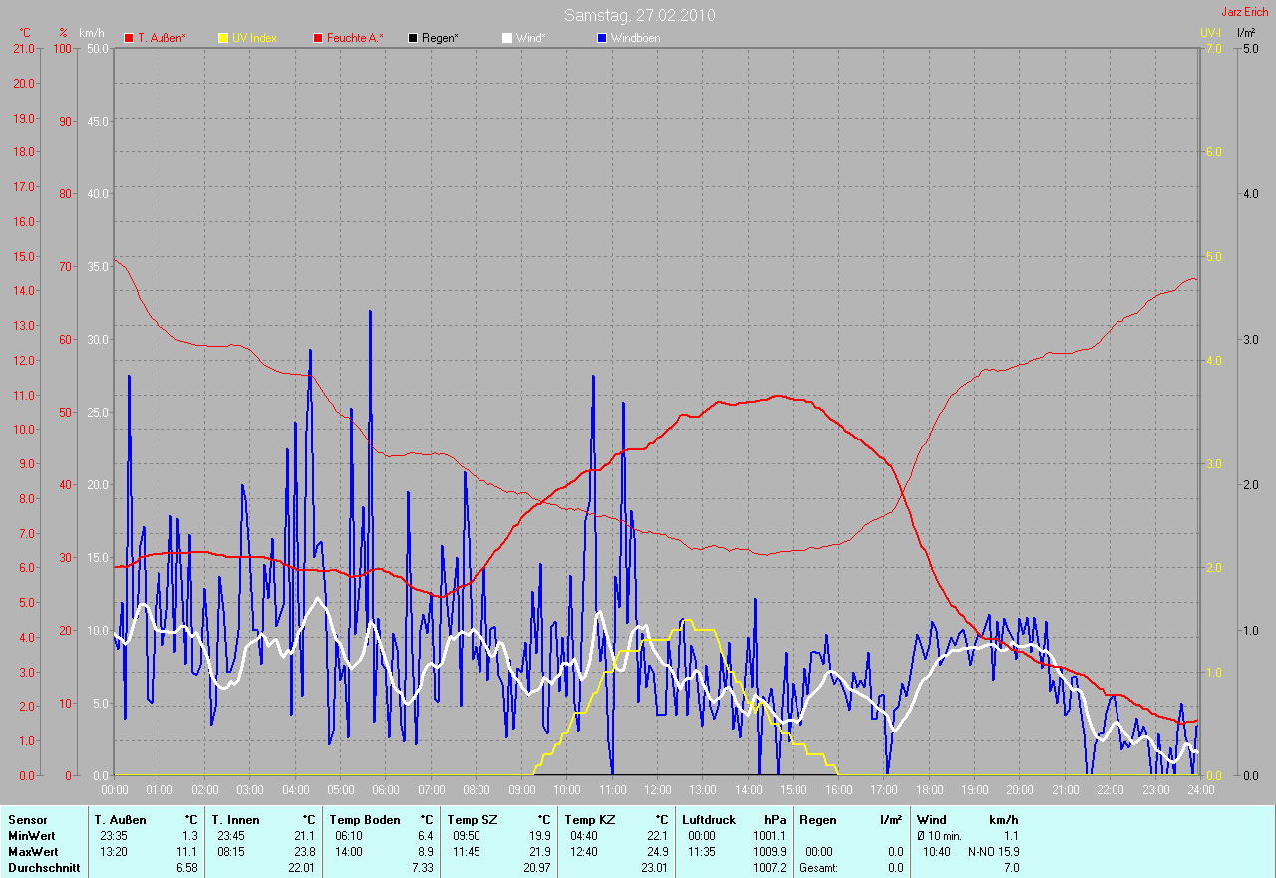Select the "Temp KZ" column header
This screenshot has width=1276, height=878.
[x=590, y=820]
